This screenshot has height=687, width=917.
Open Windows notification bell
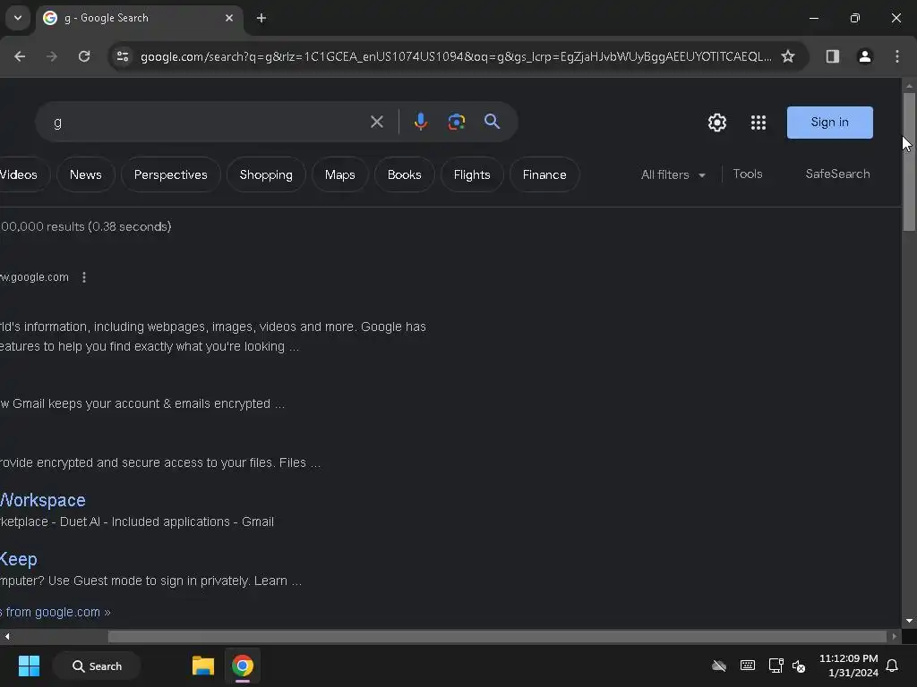pos(892,666)
